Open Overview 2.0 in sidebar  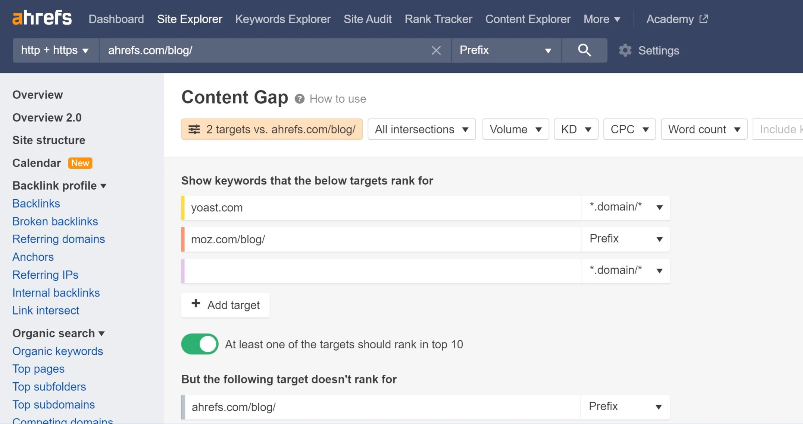[x=47, y=117]
